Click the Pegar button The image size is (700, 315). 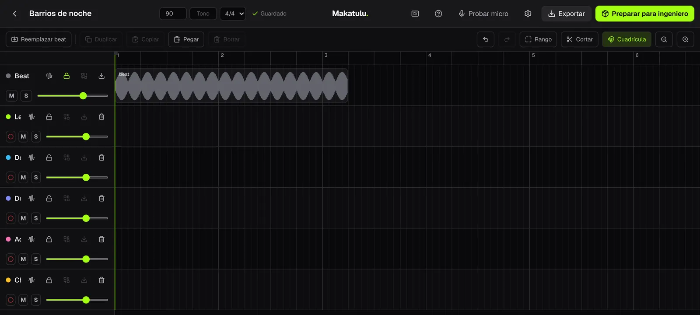[186, 39]
